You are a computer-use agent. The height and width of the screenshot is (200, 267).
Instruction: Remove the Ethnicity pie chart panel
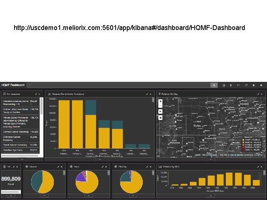[151, 167]
